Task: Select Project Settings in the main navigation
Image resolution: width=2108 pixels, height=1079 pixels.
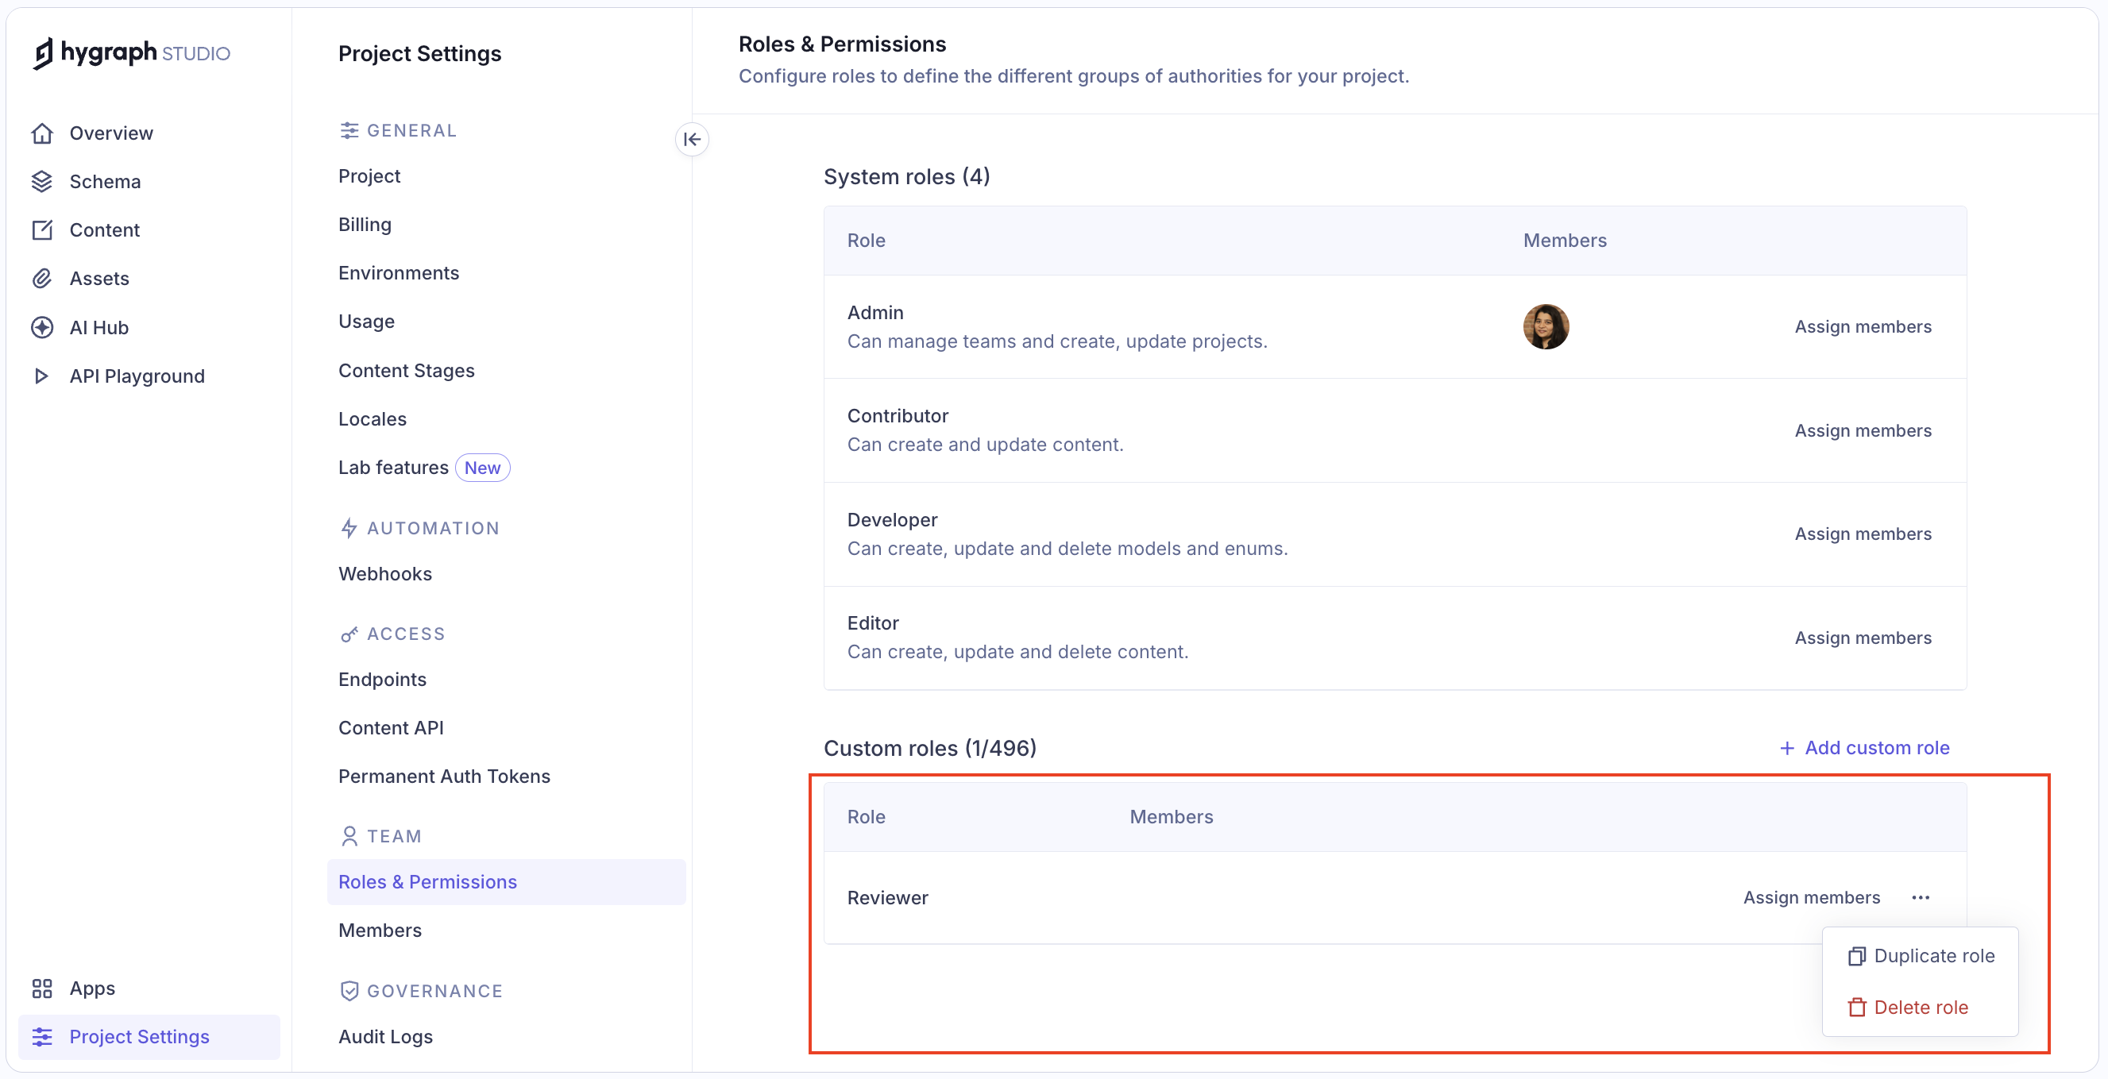Action: (150, 1036)
